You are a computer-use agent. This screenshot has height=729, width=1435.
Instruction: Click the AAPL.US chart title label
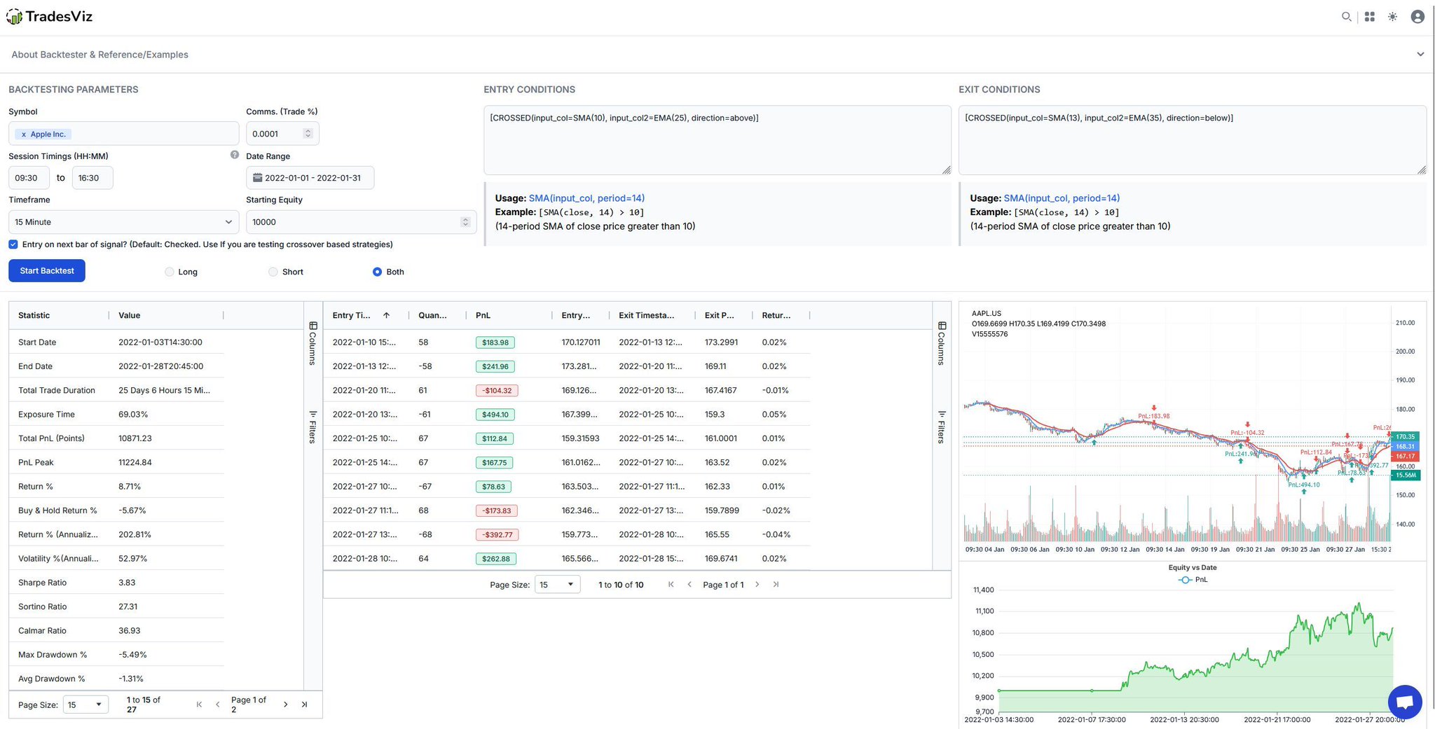[x=987, y=314]
